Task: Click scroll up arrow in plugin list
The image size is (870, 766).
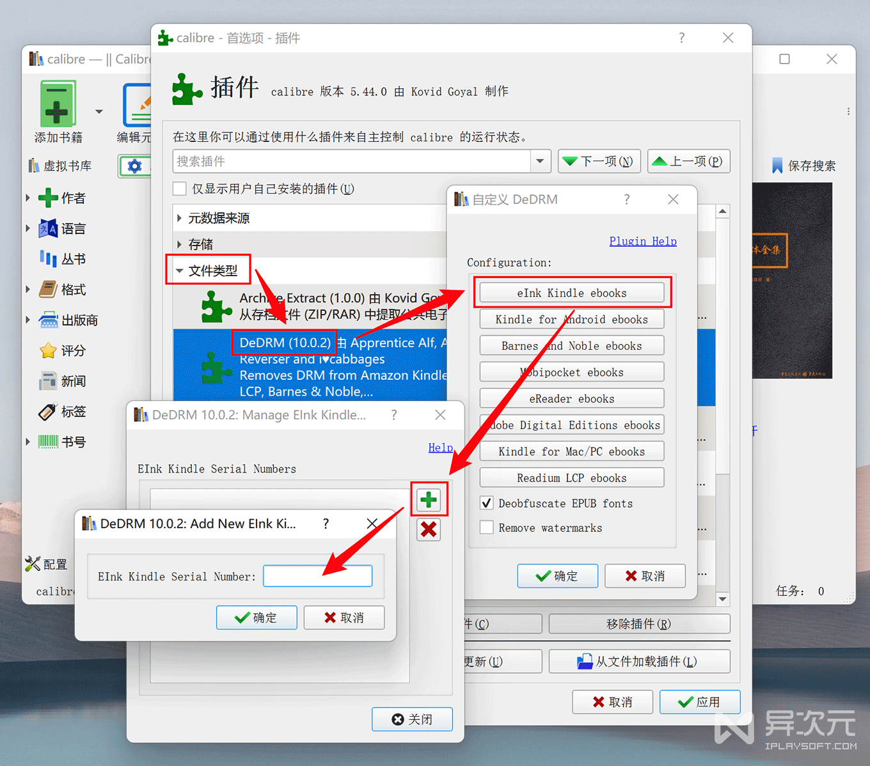Action: point(722,212)
